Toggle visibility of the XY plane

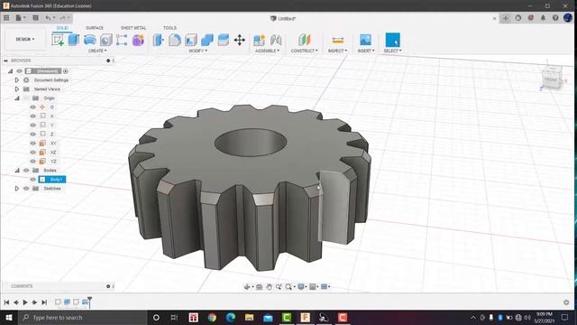tap(33, 144)
